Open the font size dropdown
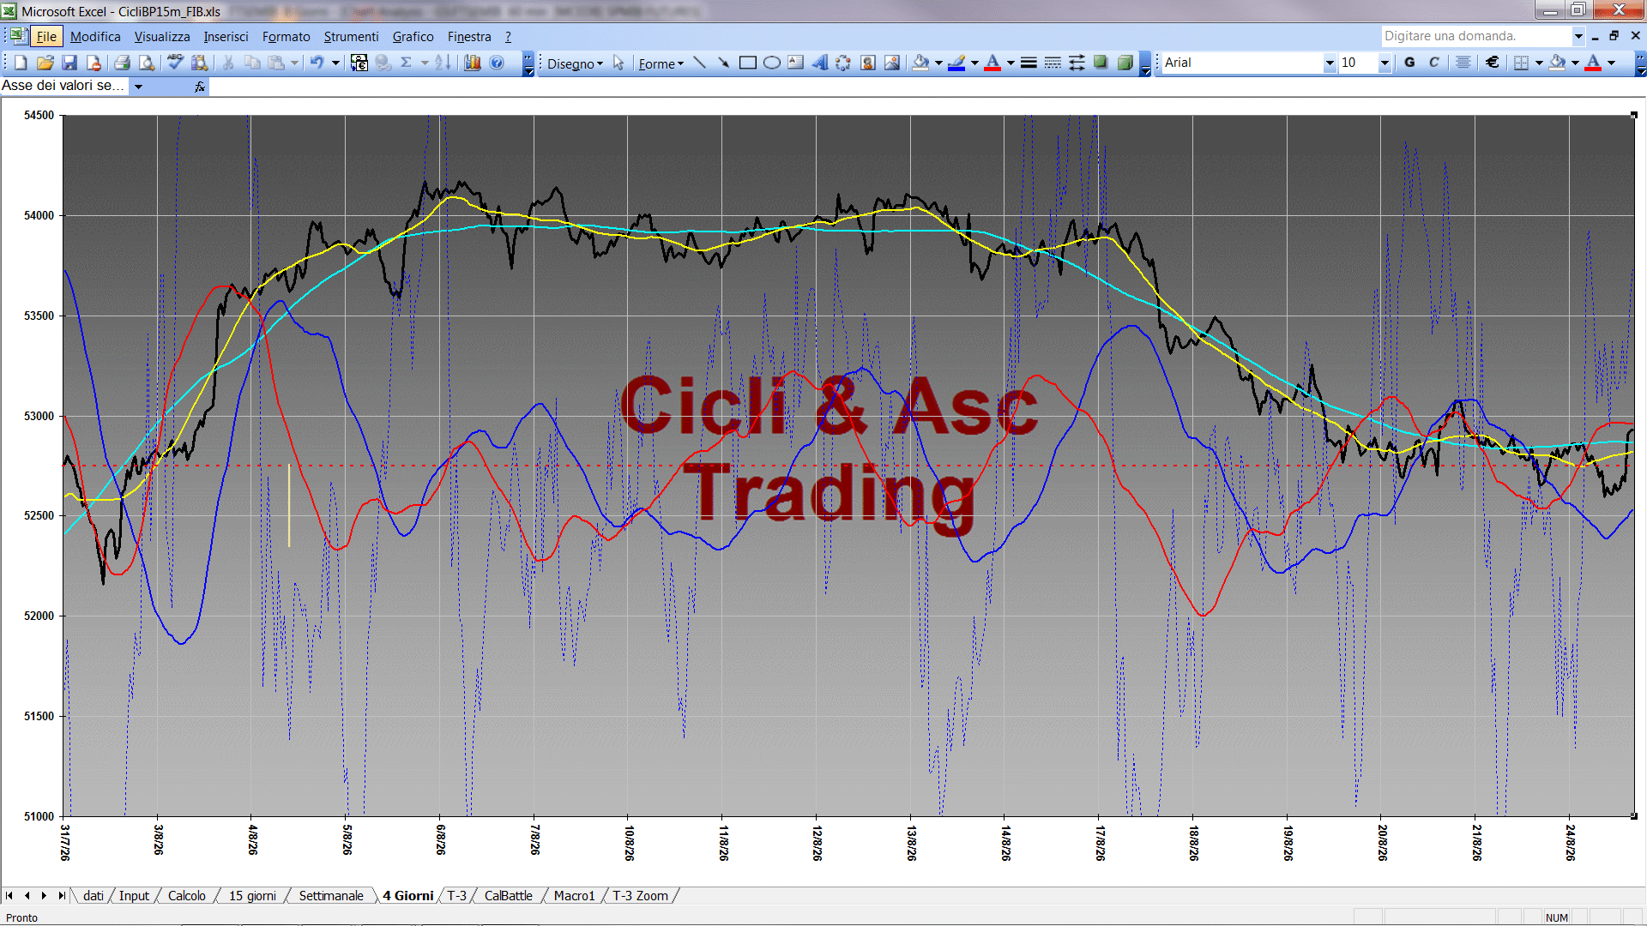Image resolution: width=1647 pixels, height=926 pixels. pyautogui.click(x=1384, y=63)
